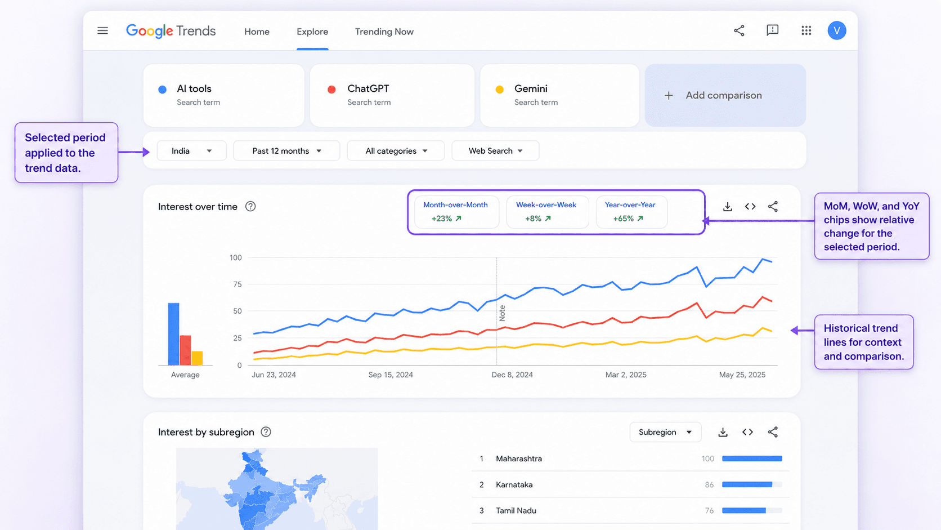Edit the ChatGPT search term card
Screen dimensions: 941x530
392,95
